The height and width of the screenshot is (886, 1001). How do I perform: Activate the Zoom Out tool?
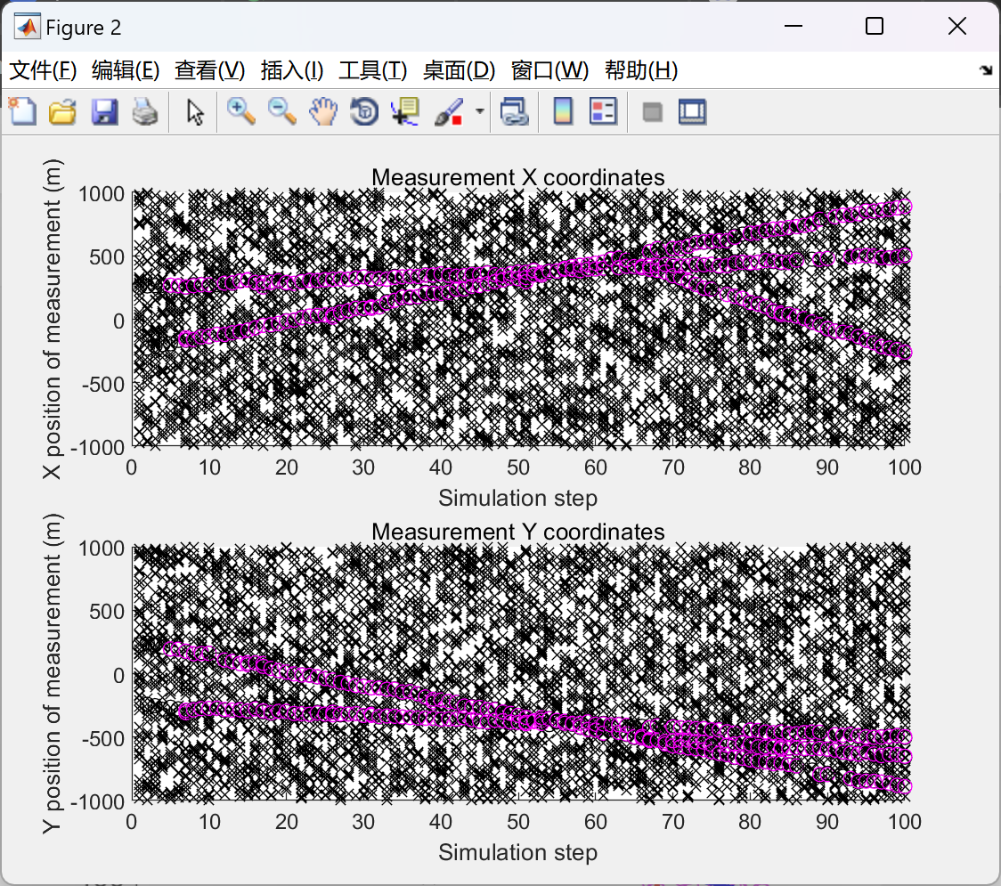(281, 111)
